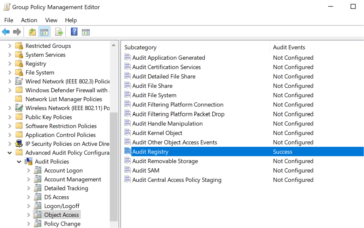This screenshot has height=228, width=364.
Task: Click the Back arrow toolbar icon
Action: tap(6, 32)
